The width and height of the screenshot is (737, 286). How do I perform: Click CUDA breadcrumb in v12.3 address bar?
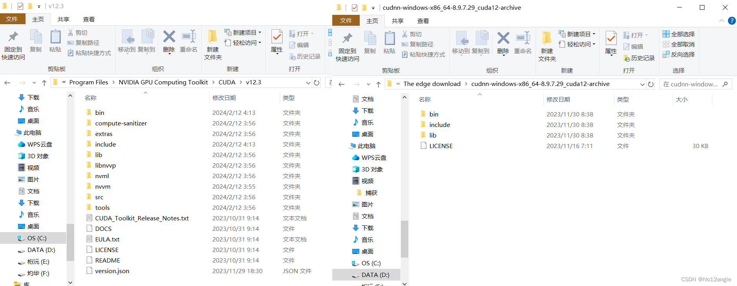point(227,82)
